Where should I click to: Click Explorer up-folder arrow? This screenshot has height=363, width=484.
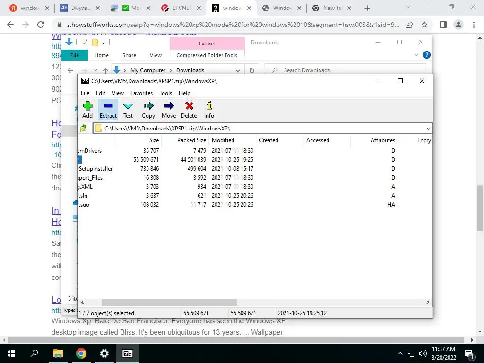click(x=105, y=70)
